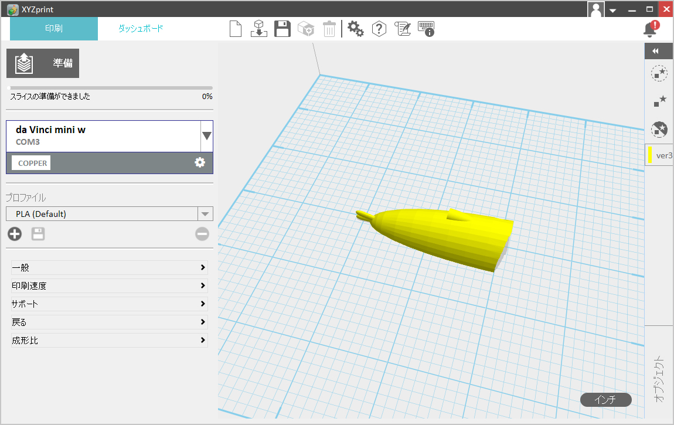Expand the サポート settings section
Viewport: 674px width, 425px height.
(110, 304)
